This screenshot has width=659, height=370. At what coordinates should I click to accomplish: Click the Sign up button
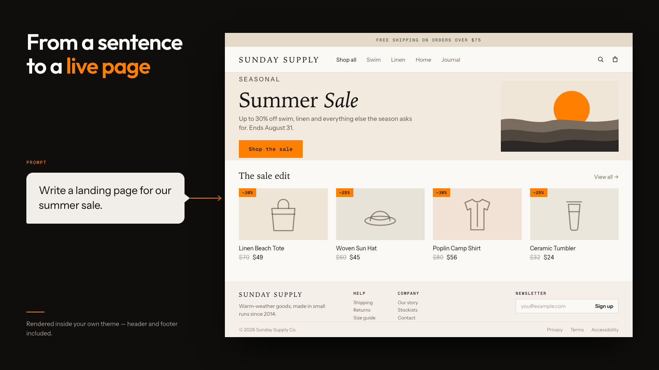coord(604,306)
